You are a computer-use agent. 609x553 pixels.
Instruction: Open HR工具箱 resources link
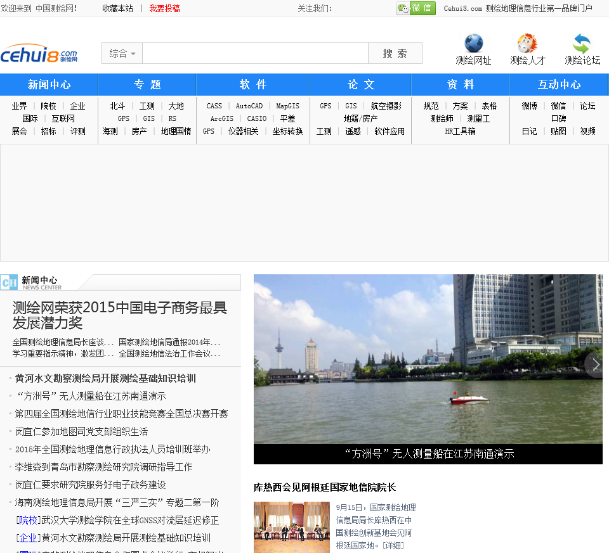461,132
